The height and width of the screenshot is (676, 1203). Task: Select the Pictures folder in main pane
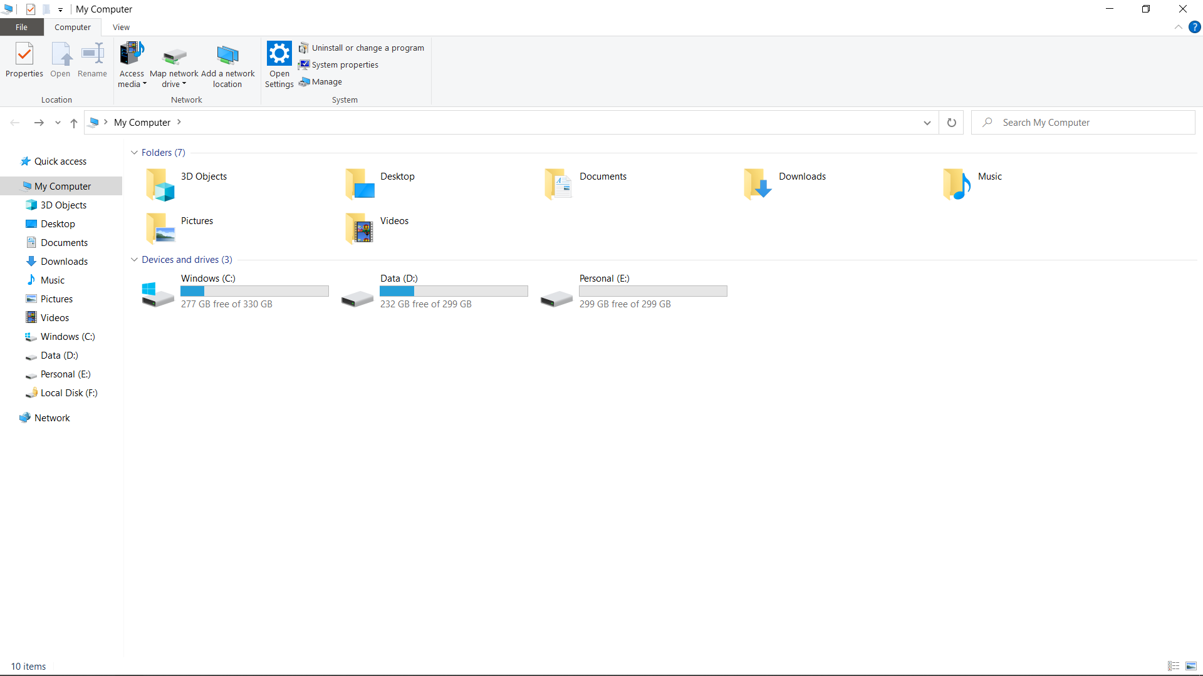coord(180,228)
